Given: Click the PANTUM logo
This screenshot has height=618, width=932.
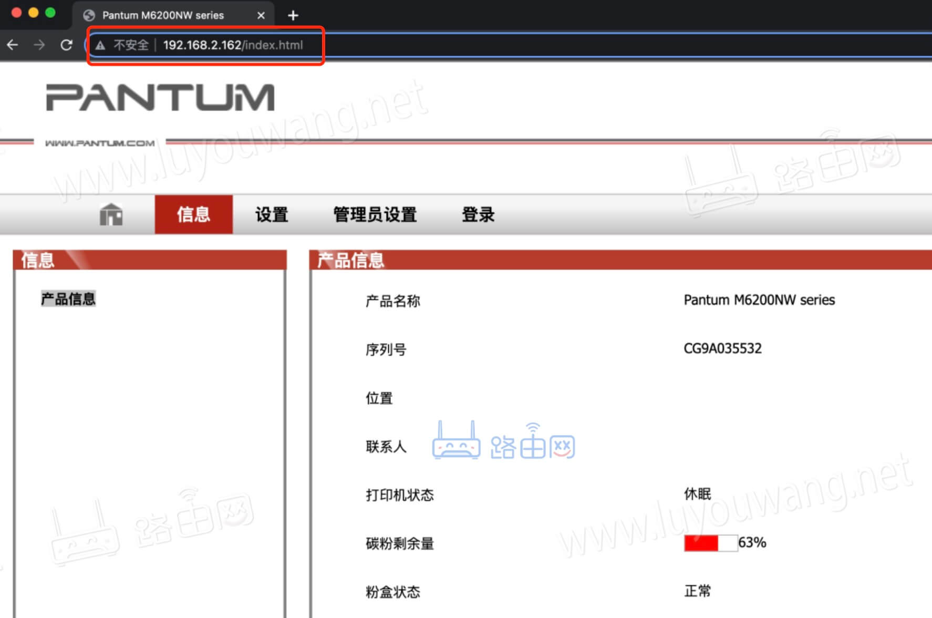Looking at the screenshot, I should 160,98.
